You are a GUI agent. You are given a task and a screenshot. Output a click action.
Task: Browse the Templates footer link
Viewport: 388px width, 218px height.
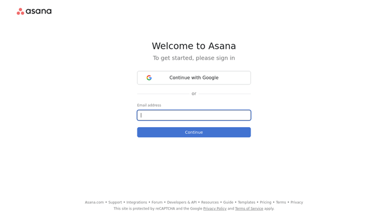[x=247, y=202]
